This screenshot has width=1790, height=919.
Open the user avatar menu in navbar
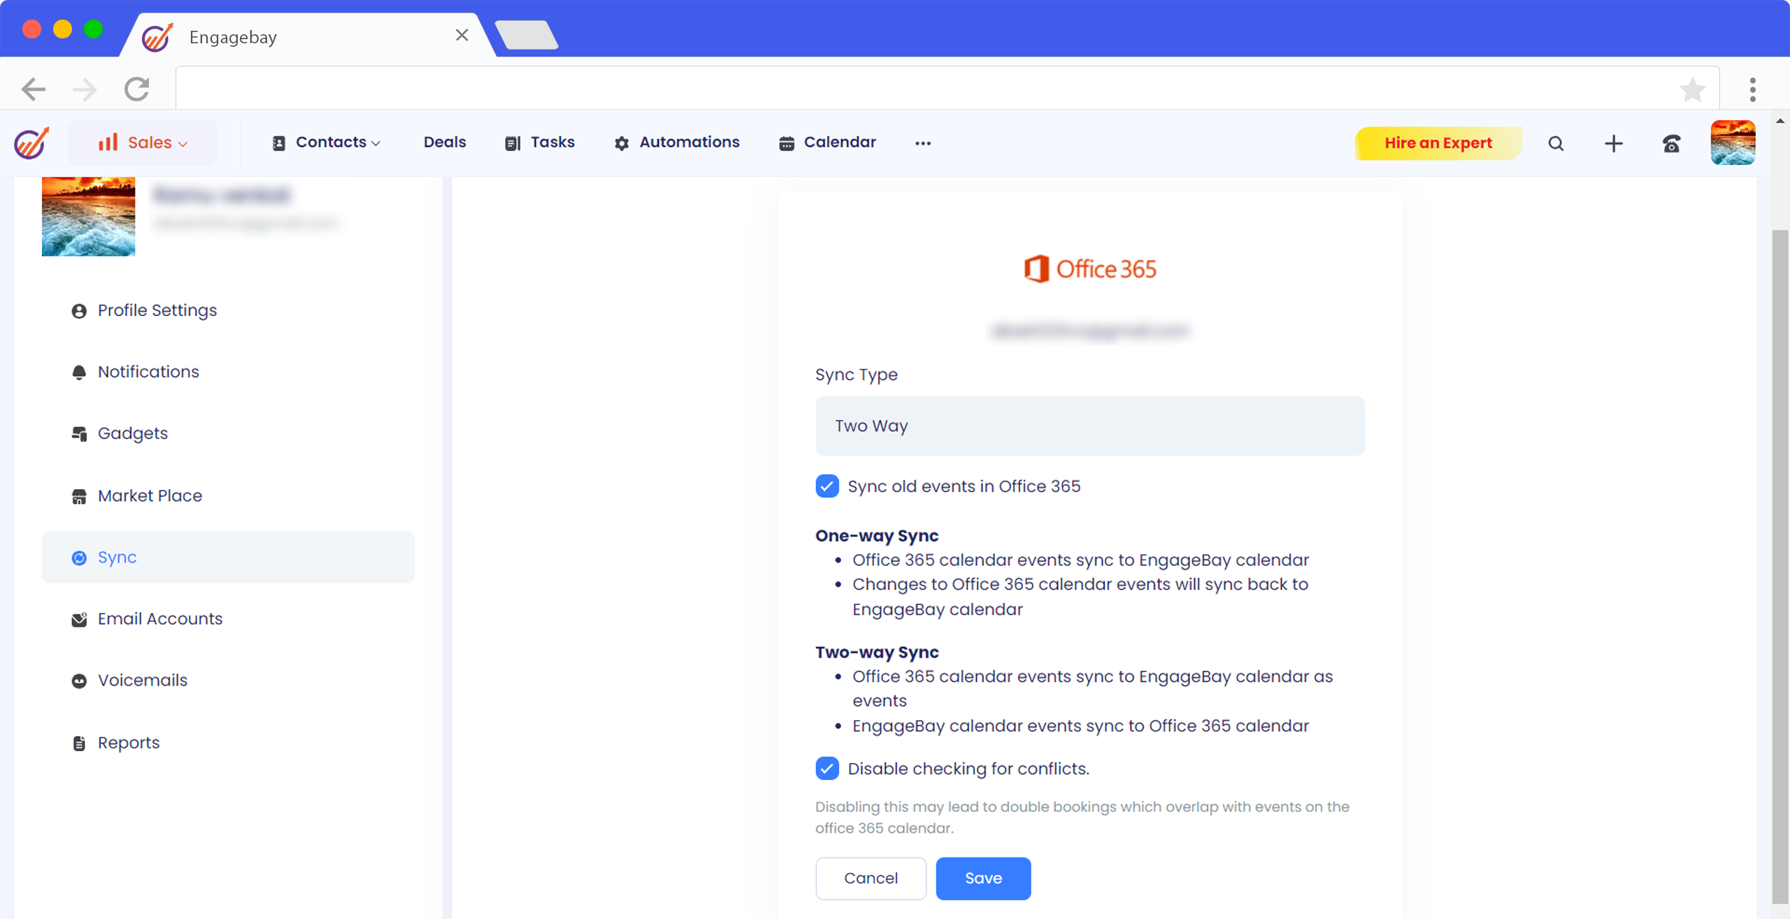1733,143
